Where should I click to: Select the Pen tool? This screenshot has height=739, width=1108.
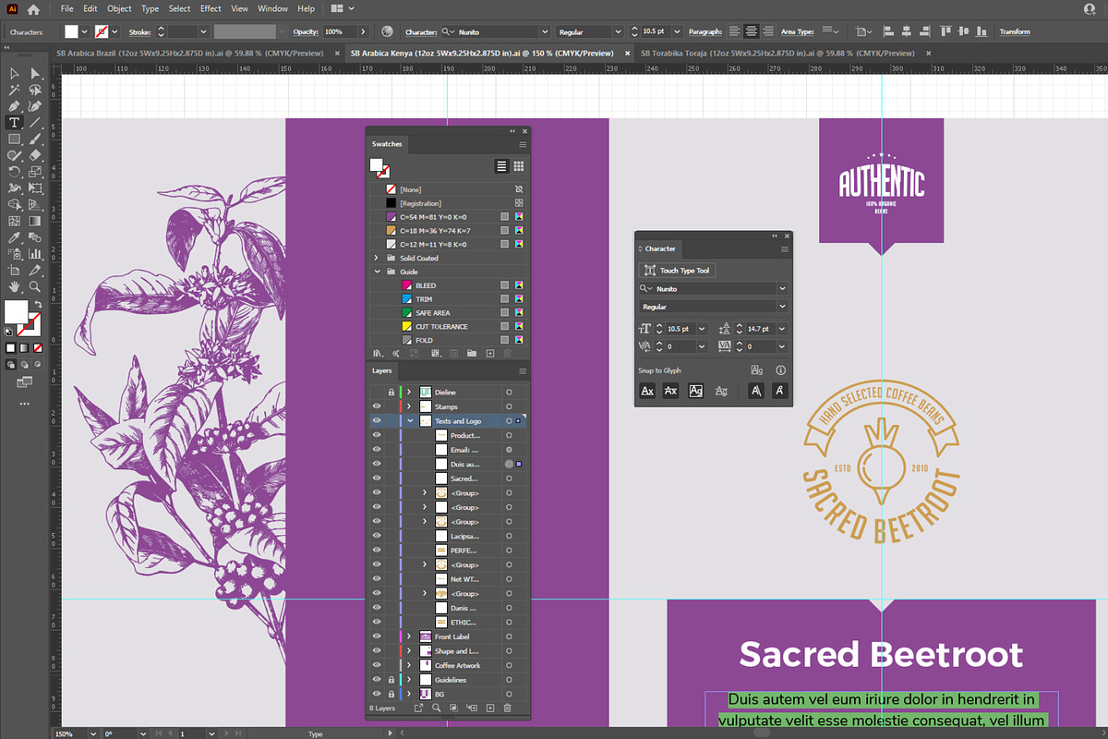pos(15,106)
